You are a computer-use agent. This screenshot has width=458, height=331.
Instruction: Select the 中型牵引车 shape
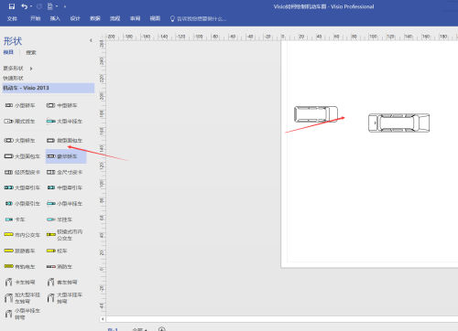pyautogui.click(x=65, y=187)
